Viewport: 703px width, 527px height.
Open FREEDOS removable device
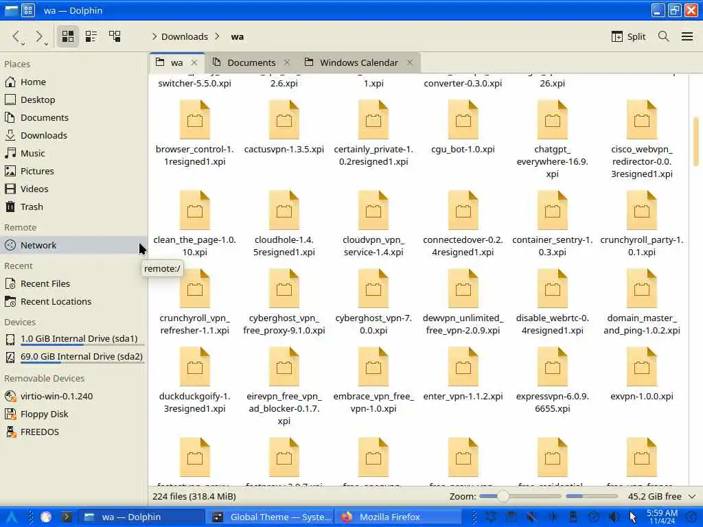[73, 432]
